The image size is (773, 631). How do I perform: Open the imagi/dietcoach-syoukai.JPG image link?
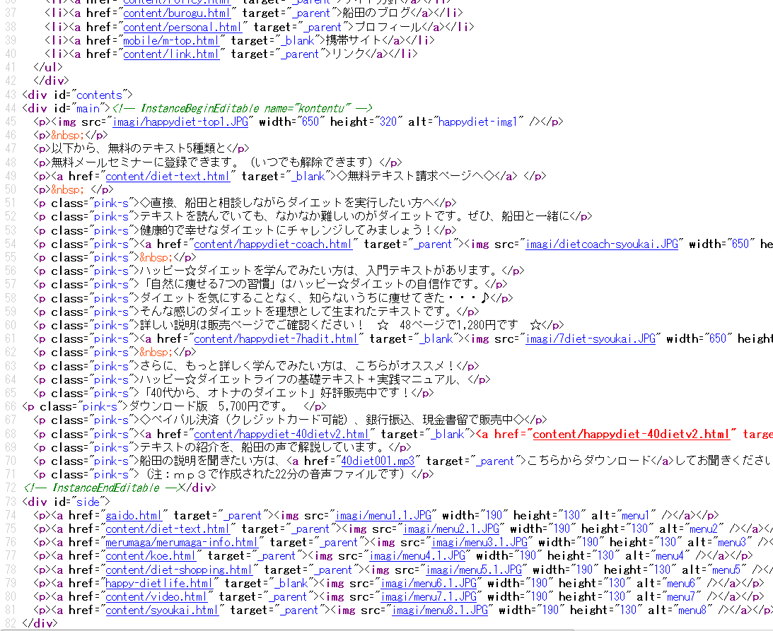pyautogui.click(x=602, y=244)
